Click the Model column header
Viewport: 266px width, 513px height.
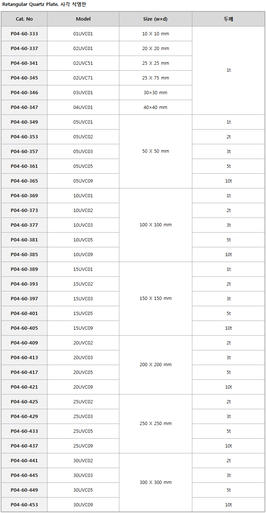tap(83, 19)
